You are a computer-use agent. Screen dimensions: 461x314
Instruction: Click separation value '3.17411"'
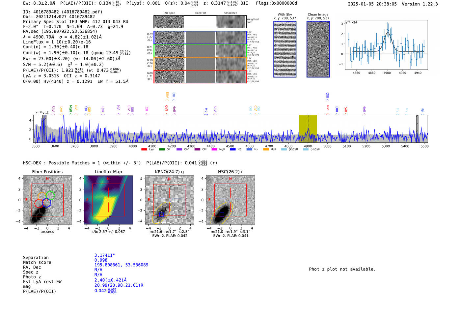pos(105,255)
